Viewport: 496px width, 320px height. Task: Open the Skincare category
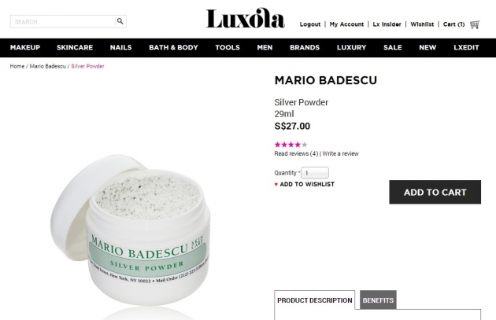pyautogui.click(x=75, y=47)
